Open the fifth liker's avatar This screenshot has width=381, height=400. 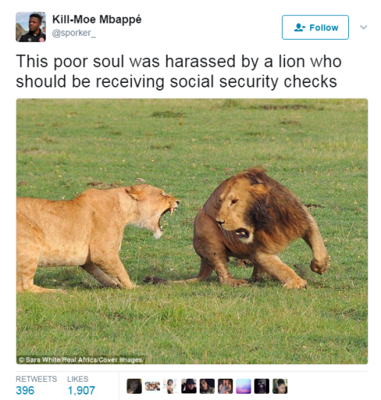coord(207,386)
